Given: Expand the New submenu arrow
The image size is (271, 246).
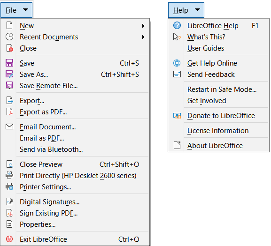Looking at the screenshot, I should pyautogui.click(x=143, y=26).
